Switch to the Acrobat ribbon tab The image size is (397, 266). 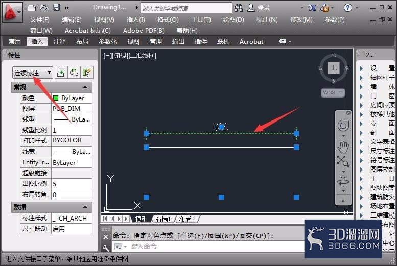pyautogui.click(x=251, y=41)
